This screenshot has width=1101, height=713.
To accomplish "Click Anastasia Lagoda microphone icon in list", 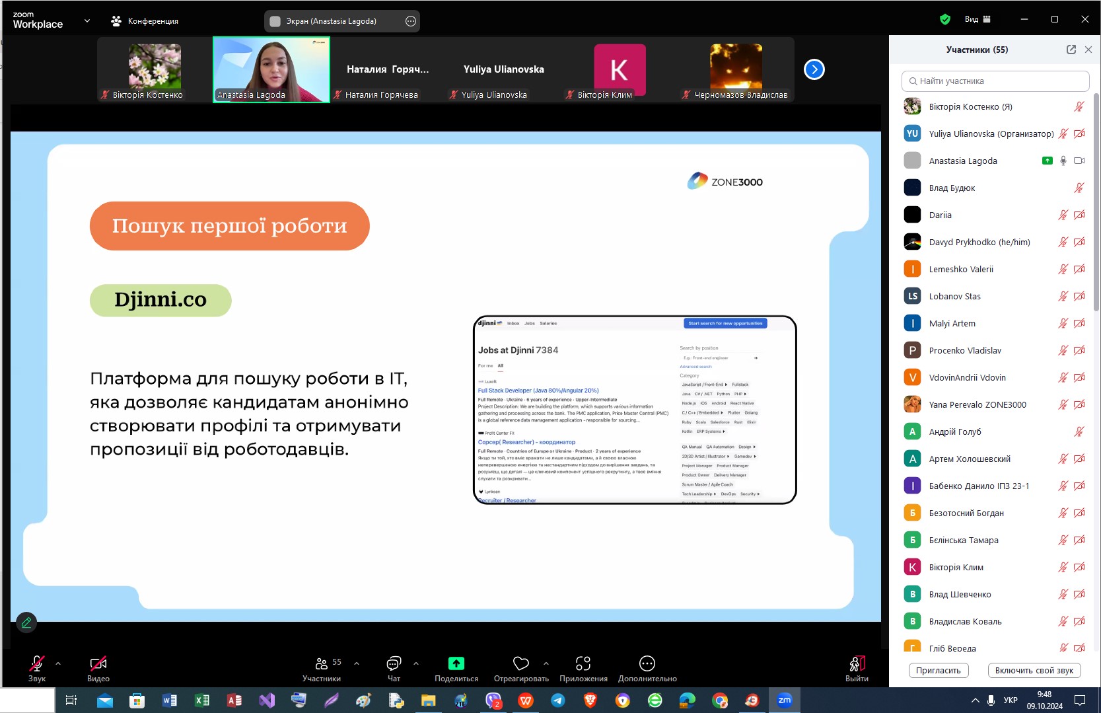I will click(1063, 161).
